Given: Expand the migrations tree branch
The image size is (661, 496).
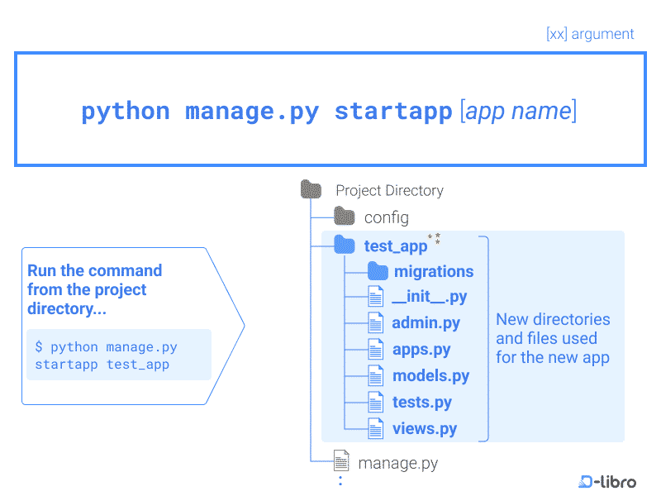Looking at the screenshot, I should pos(377,271).
